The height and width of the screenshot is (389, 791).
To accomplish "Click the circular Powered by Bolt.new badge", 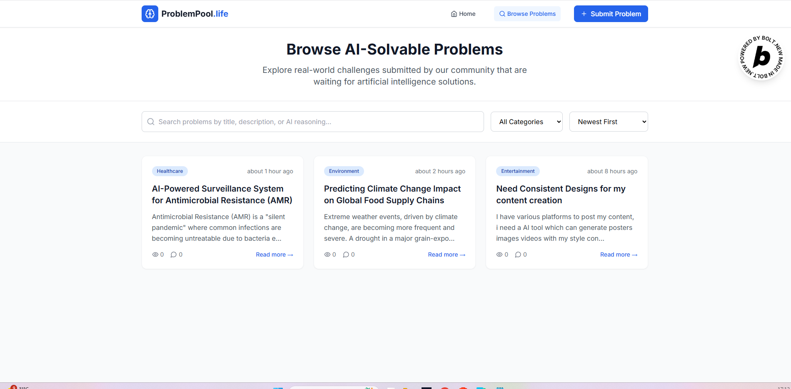I will 761,58.
